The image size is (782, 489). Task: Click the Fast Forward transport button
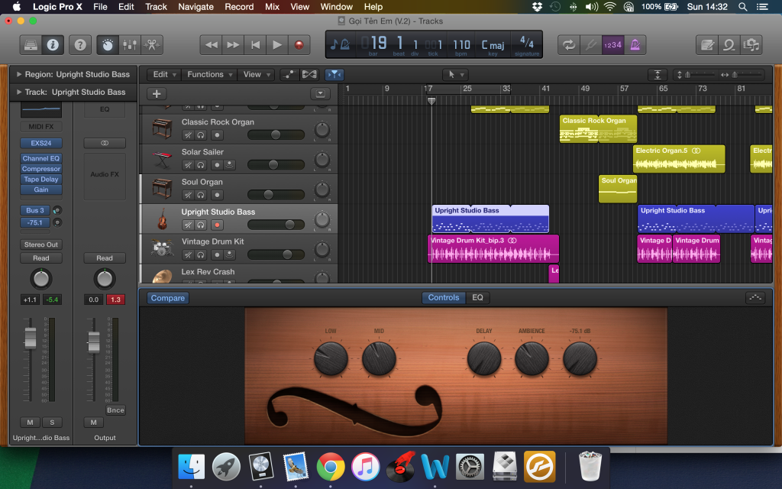233,45
